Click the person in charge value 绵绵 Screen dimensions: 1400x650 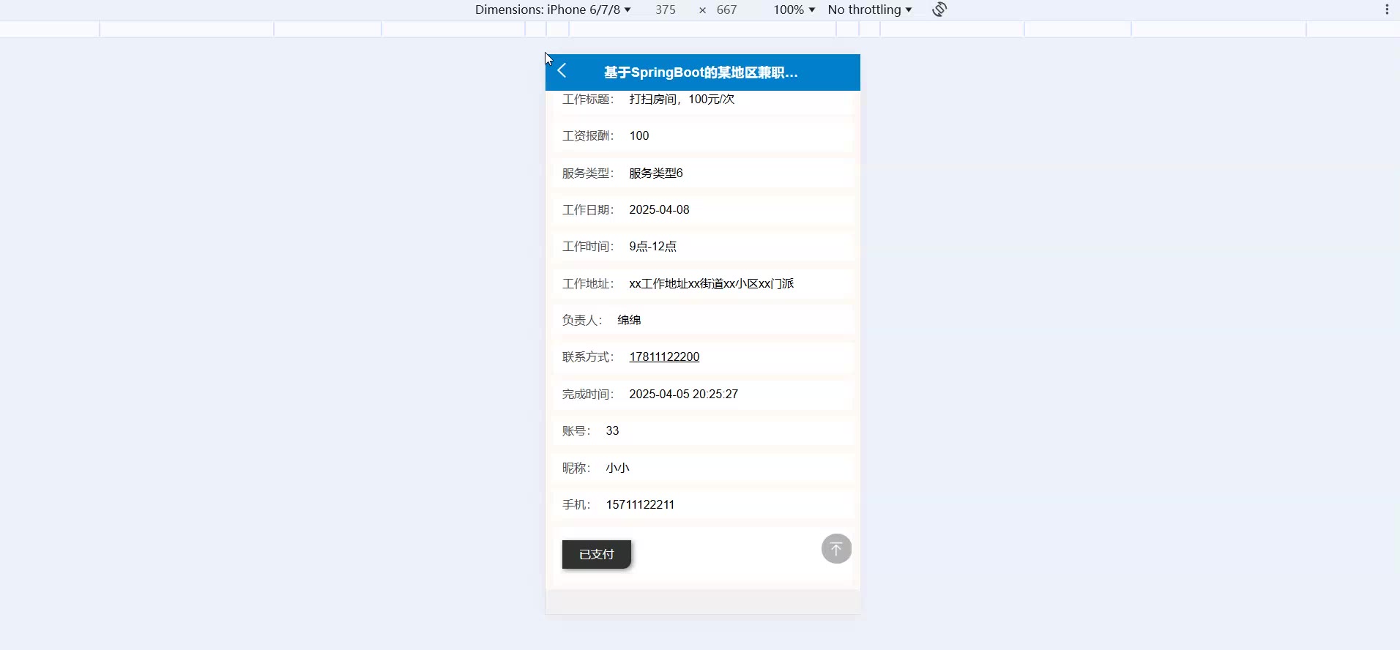click(629, 320)
